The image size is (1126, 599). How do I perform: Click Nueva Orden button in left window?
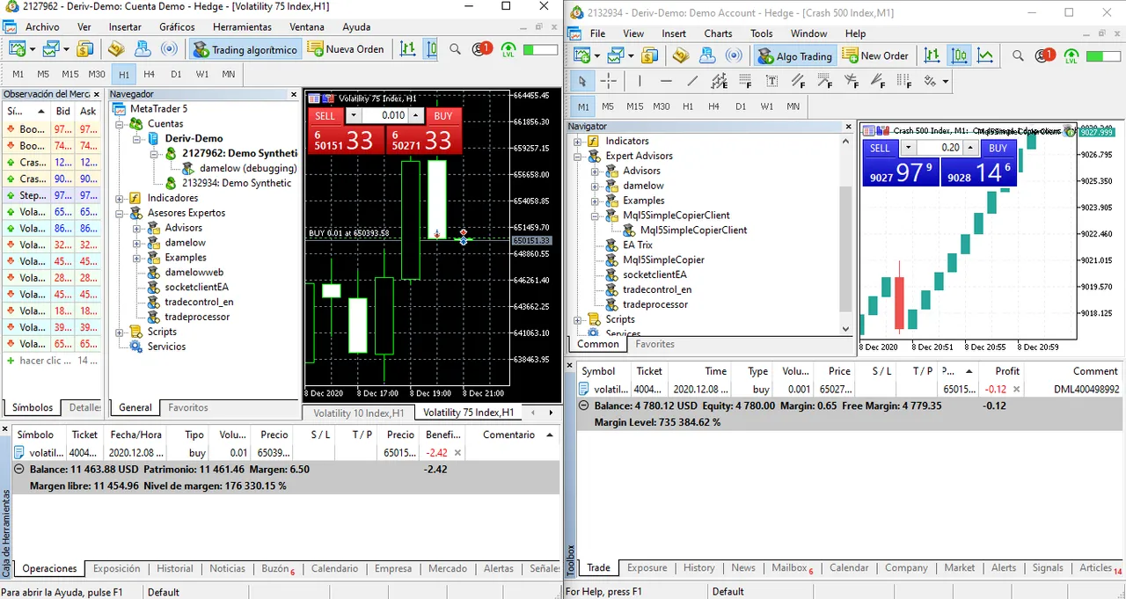point(346,49)
